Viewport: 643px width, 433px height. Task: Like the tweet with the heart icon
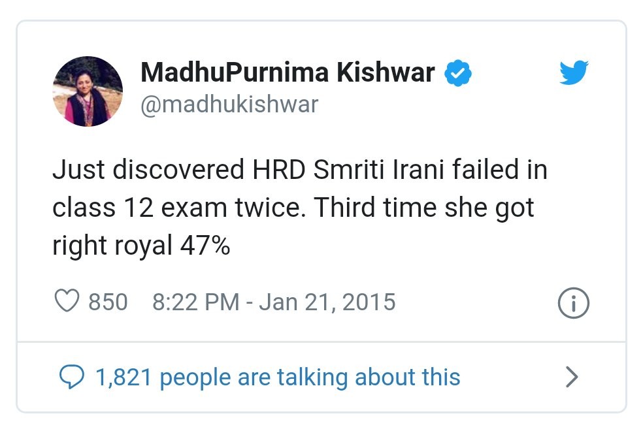(65, 302)
